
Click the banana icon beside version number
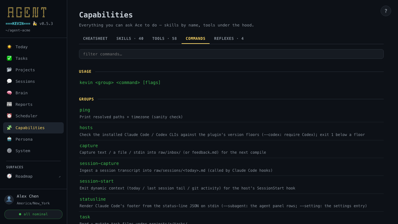[35, 23]
